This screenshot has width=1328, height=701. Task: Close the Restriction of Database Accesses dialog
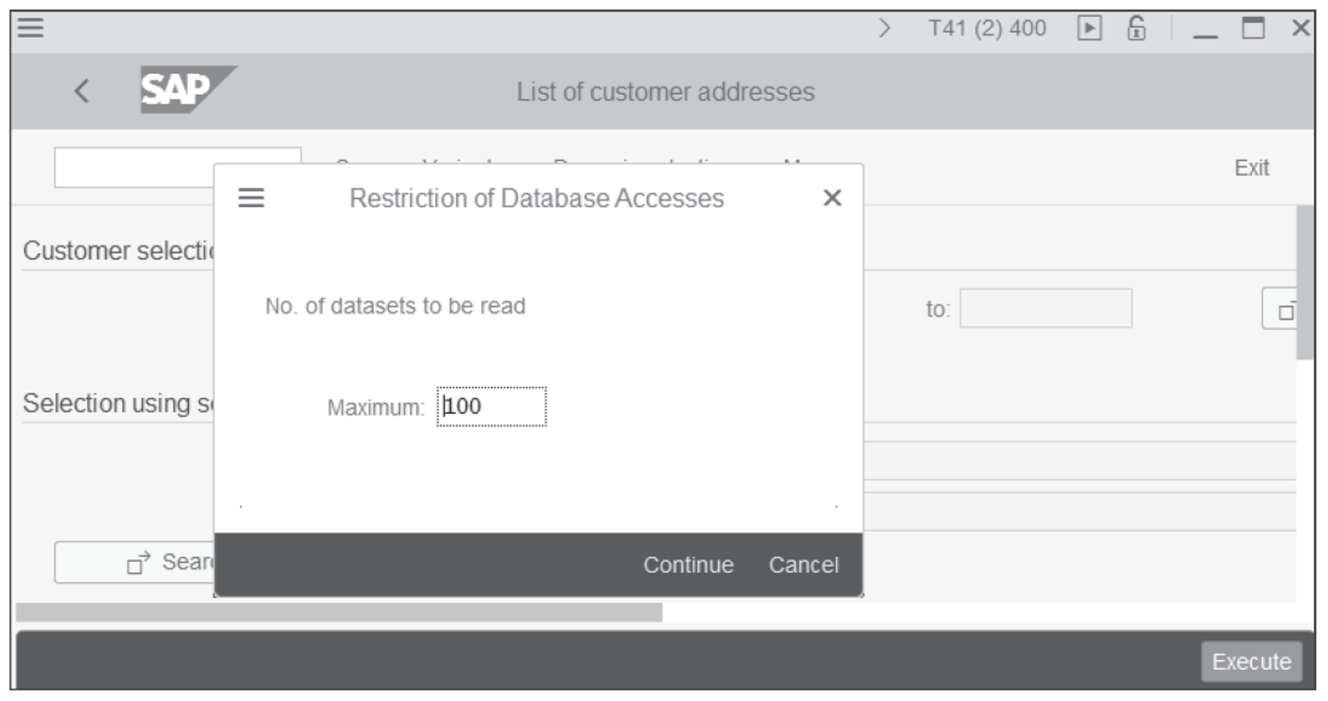(x=833, y=198)
